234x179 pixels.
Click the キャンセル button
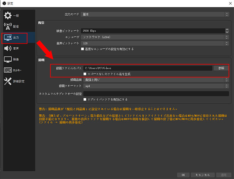click(201, 175)
